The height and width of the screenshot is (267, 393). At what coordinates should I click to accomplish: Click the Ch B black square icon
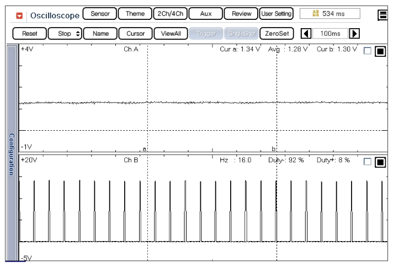380,162
